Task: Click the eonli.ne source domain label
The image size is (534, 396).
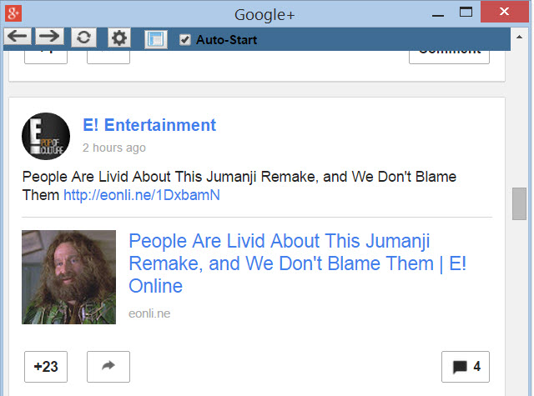Action: click(x=149, y=313)
